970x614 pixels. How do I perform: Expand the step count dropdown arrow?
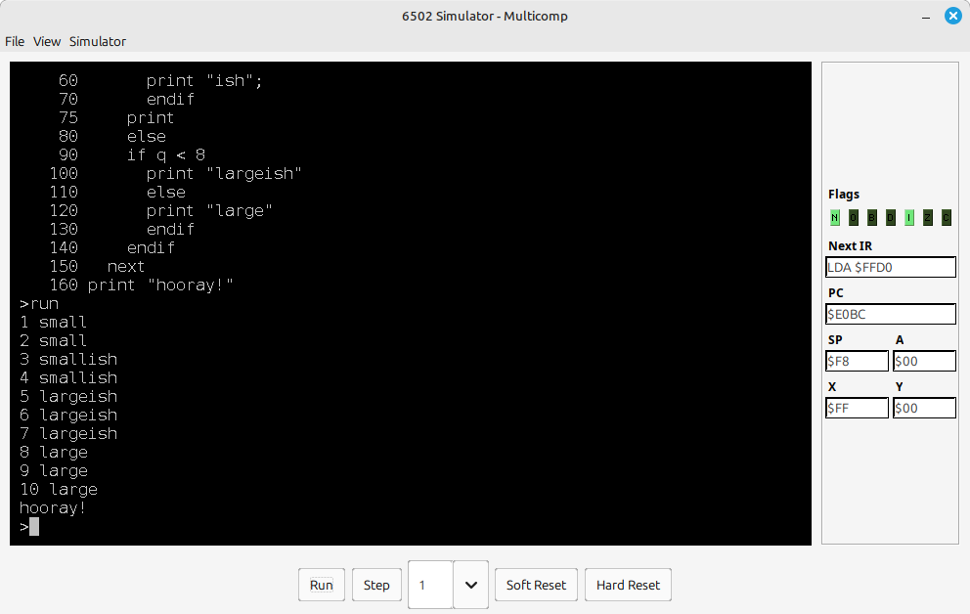pos(470,585)
